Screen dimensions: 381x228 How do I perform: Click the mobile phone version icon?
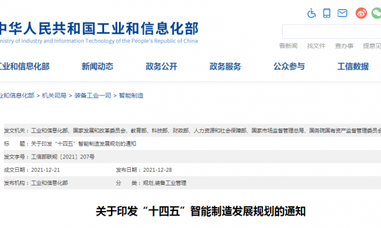pyautogui.click(x=326, y=13)
